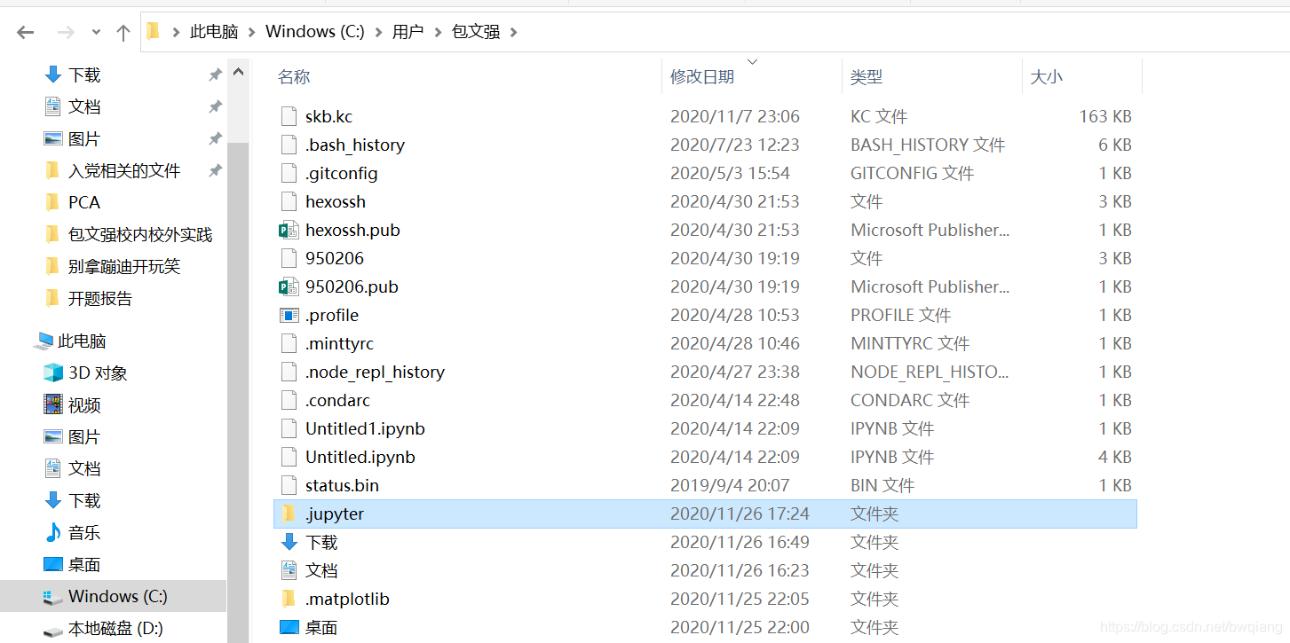Click the 950206.pub Publisher icon
Viewport: 1290px width, 643px height.
click(x=289, y=286)
